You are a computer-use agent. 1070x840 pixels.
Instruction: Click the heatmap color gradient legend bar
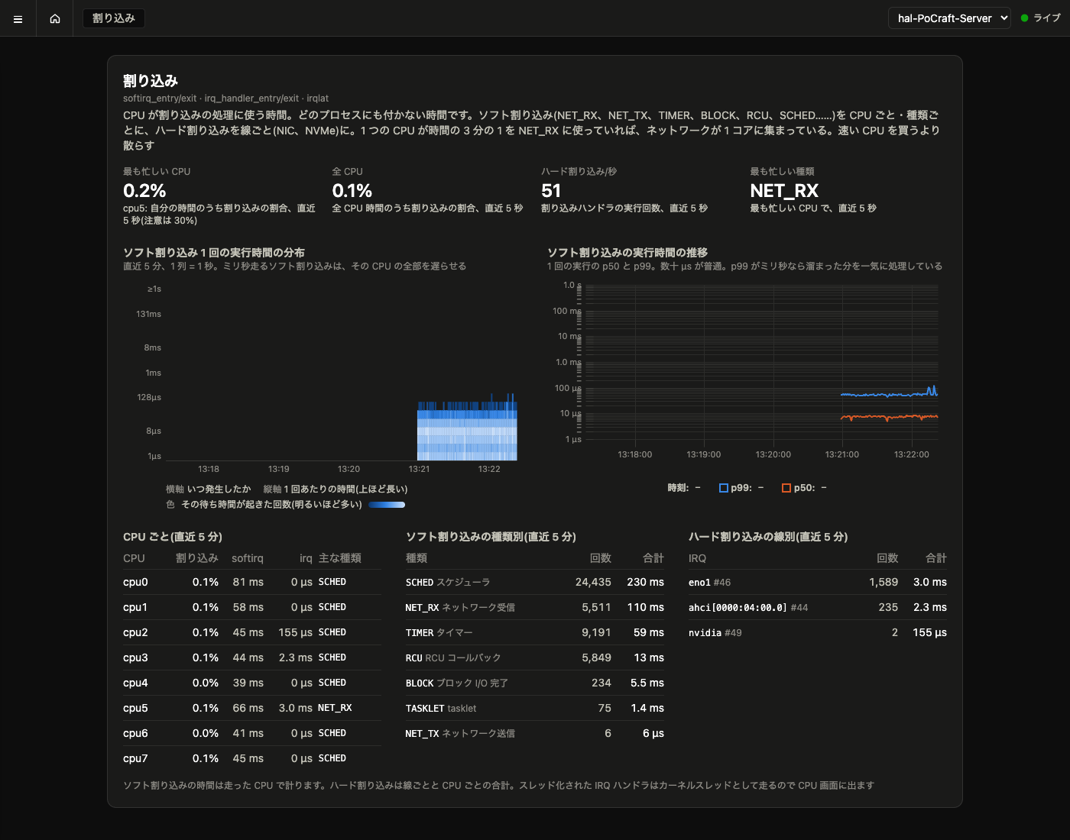click(x=387, y=505)
